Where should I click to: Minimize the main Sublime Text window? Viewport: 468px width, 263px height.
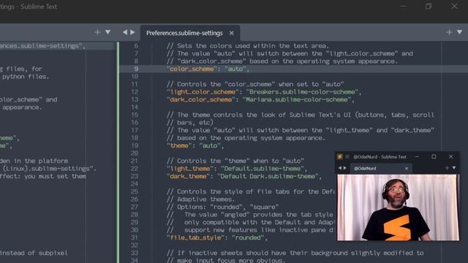point(403,7)
